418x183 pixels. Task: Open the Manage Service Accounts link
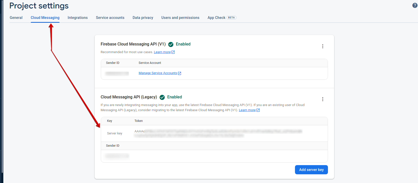pyautogui.click(x=158, y=73)
